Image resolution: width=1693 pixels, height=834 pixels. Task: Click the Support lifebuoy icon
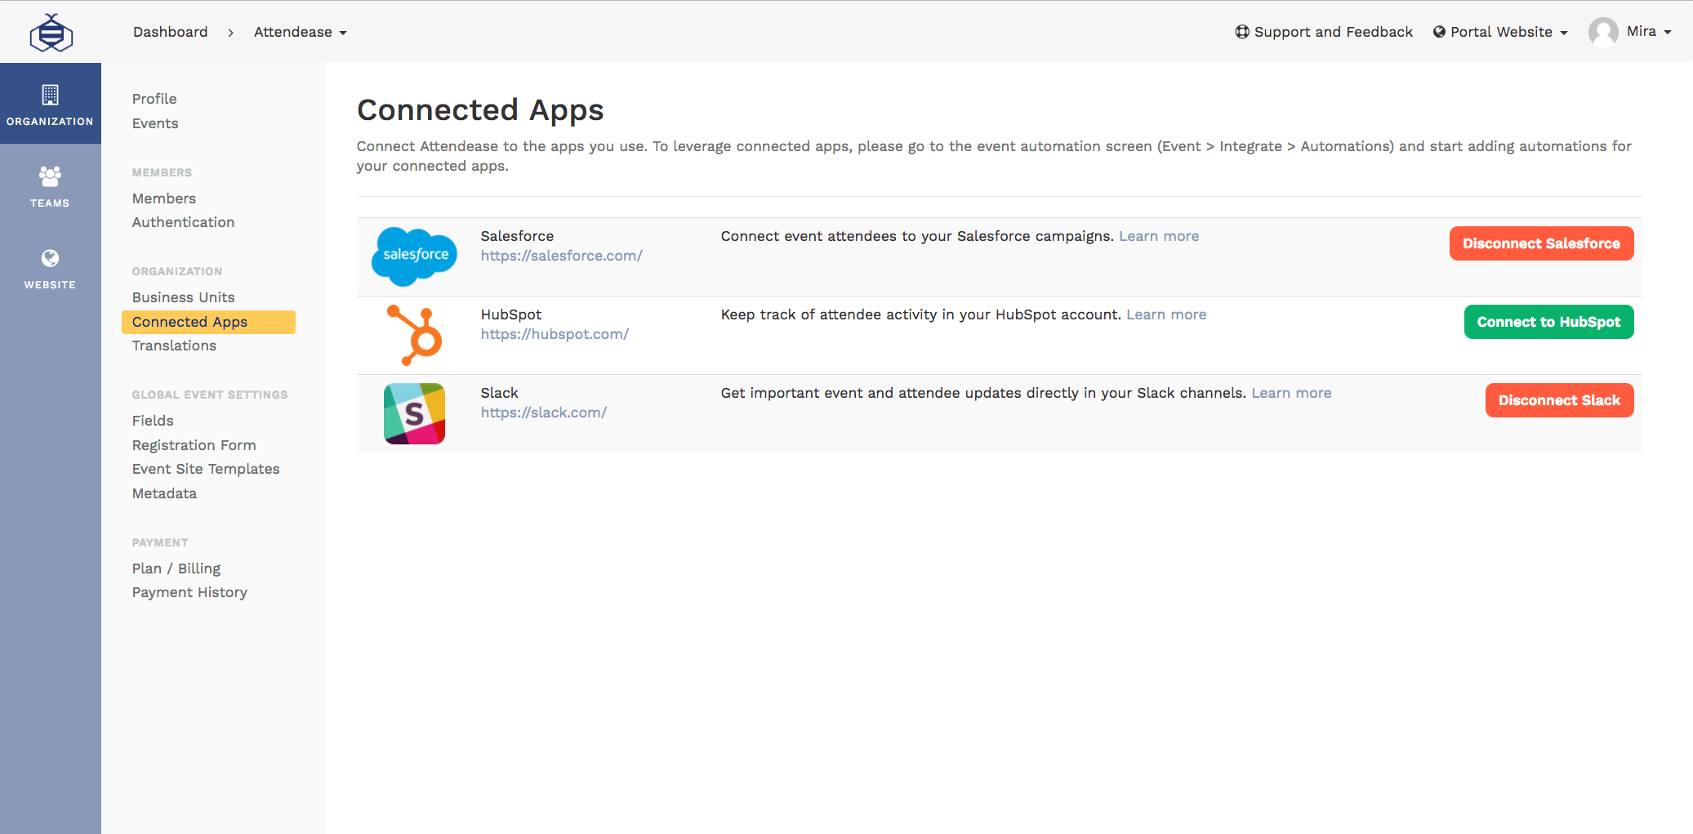point(1242,32)
